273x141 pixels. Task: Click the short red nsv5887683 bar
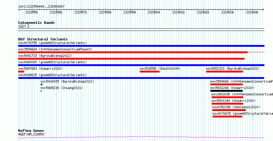click(21, 72)
